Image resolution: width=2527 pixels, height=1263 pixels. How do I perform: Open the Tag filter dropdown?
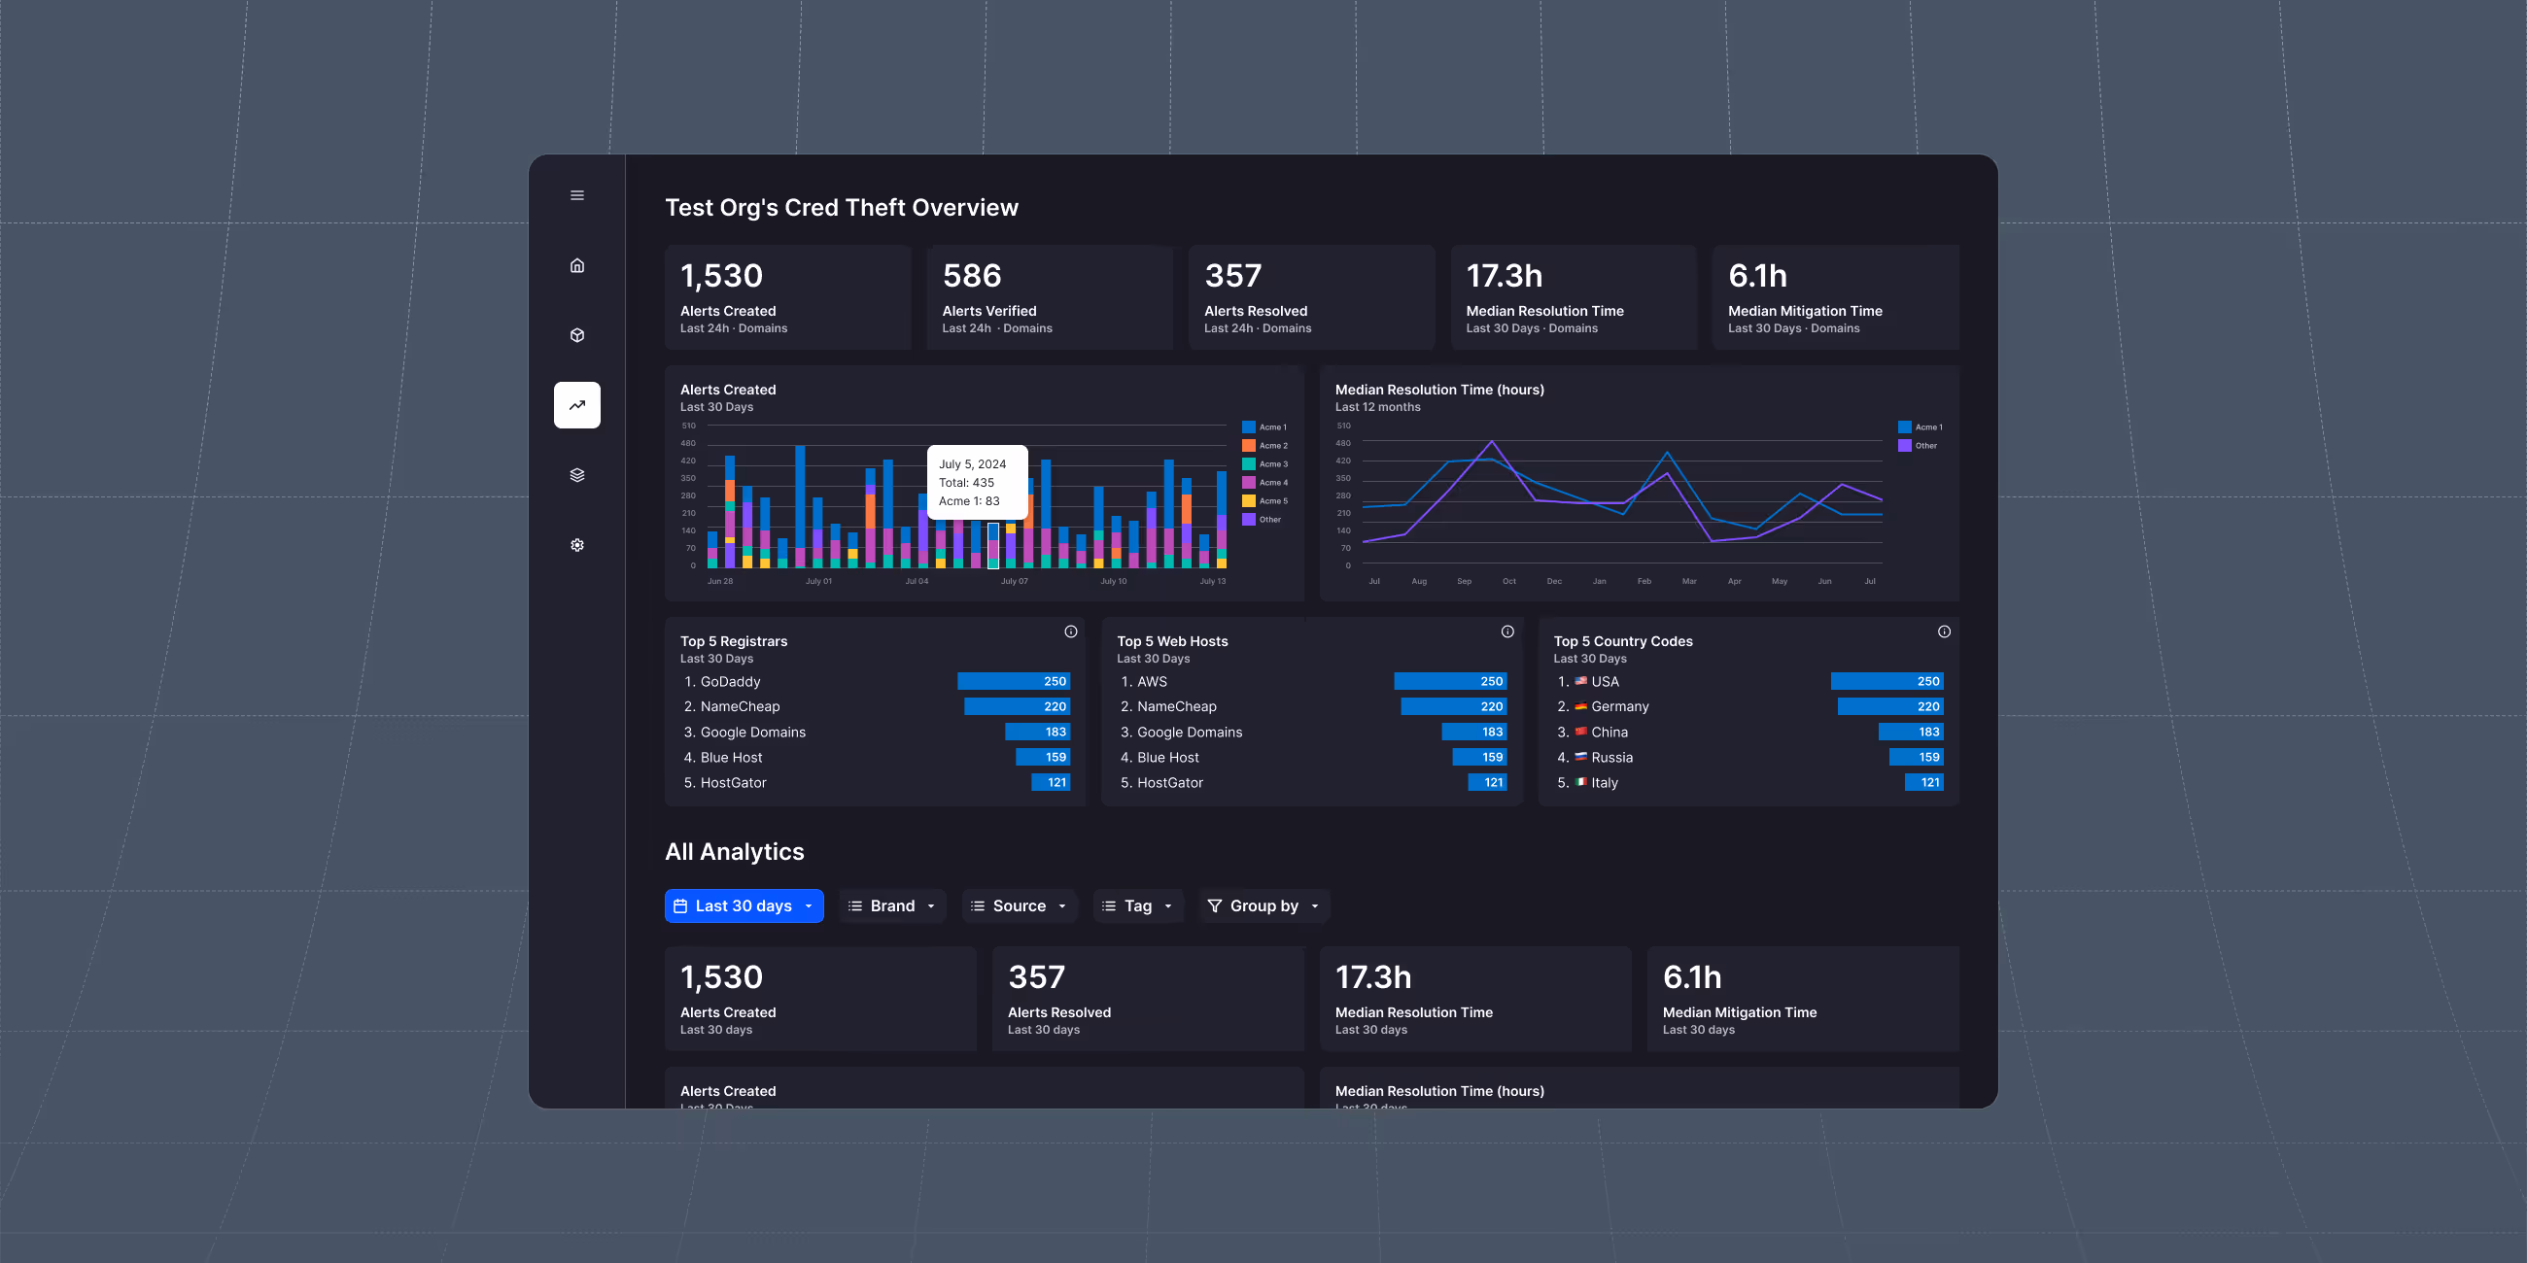(1138, 906)
